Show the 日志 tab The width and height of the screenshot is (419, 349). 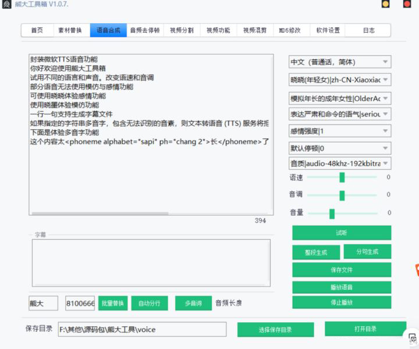[x=369, y=30]
